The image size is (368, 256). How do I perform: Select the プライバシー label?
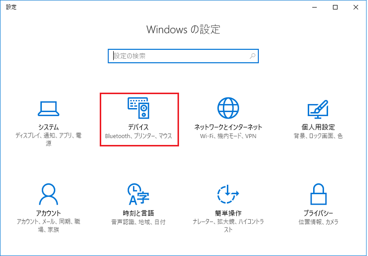pos(318,213)
